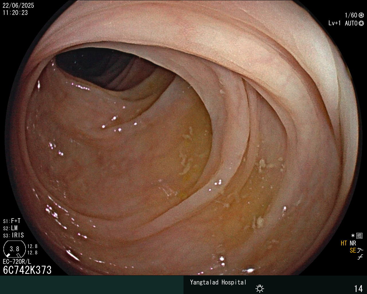Click the SE enhancement indicator
Image resolution: width=367 pixels, height=294 pixels.
pyautogui.click(x=353, y=250)
